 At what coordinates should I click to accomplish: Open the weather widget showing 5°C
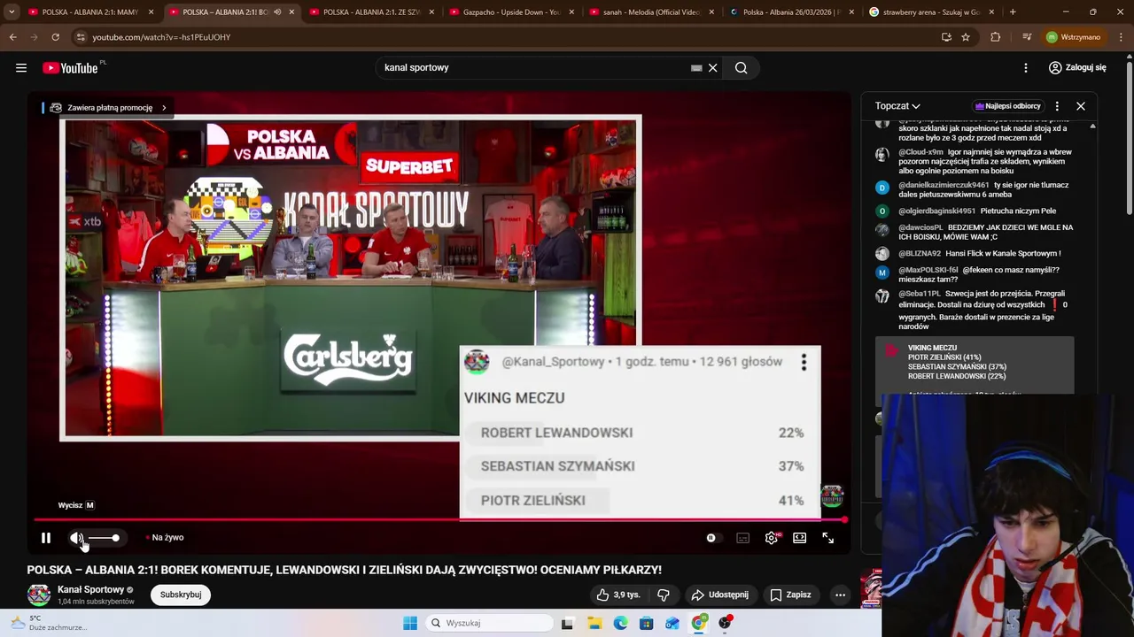(49, 623)
